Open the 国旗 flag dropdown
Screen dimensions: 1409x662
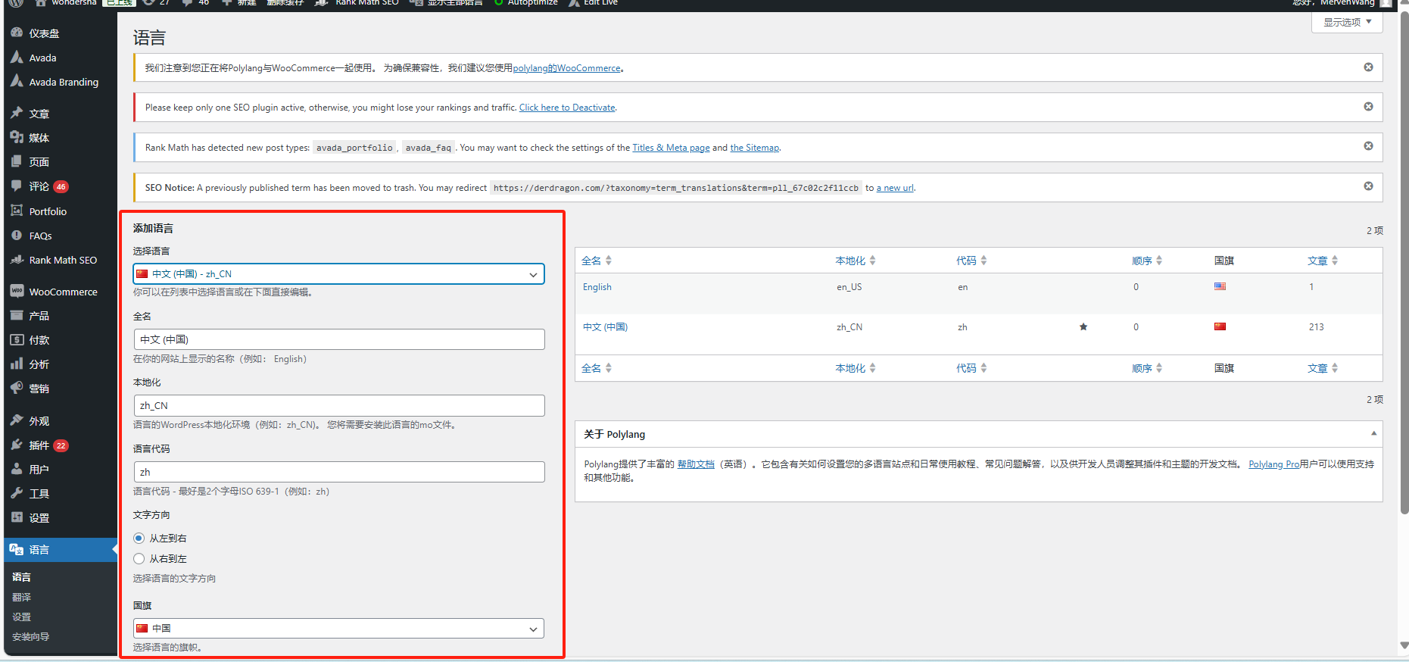point(338,629)
